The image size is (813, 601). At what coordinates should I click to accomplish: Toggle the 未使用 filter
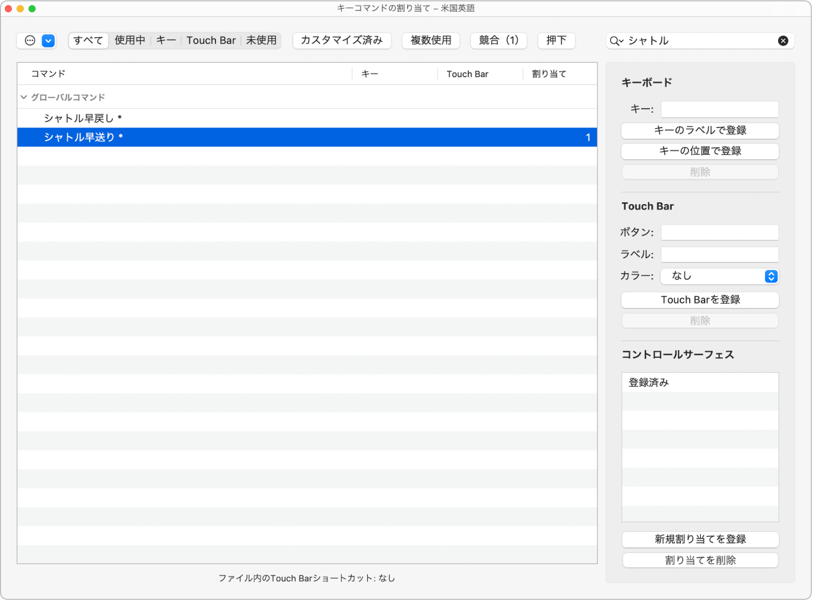262,40
